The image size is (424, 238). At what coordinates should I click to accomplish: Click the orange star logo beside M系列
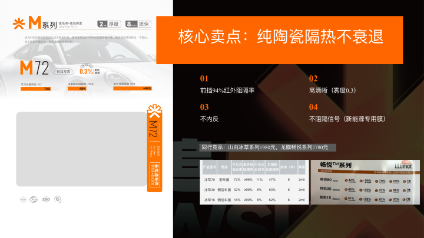[19, 24]
